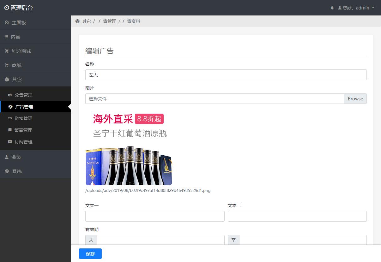The height and width of the screenshot is (262, 381).
Task: Select 广告管理 in the sidebar
Action: point(35,107)
